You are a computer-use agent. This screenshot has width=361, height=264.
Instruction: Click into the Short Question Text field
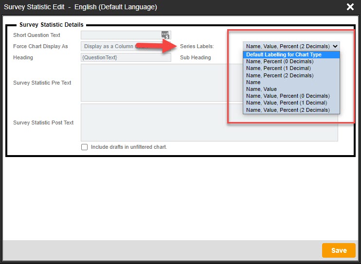tap(121, 35)
